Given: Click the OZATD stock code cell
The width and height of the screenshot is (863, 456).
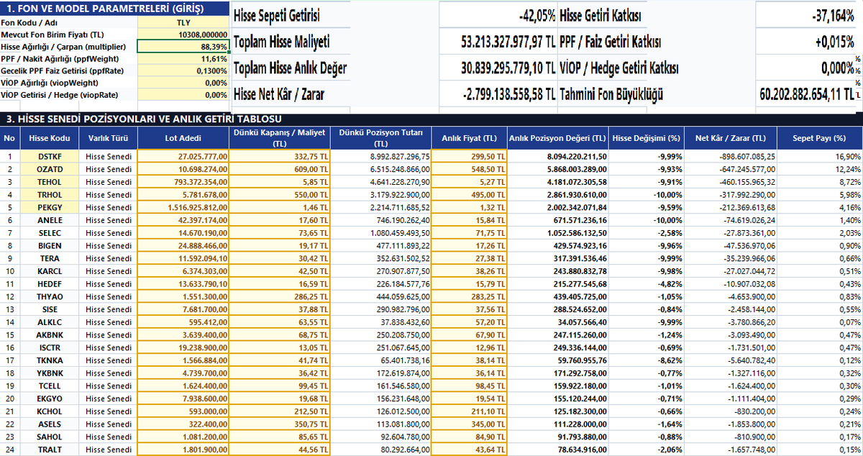Looking at the screenshot, I should 49,168.
